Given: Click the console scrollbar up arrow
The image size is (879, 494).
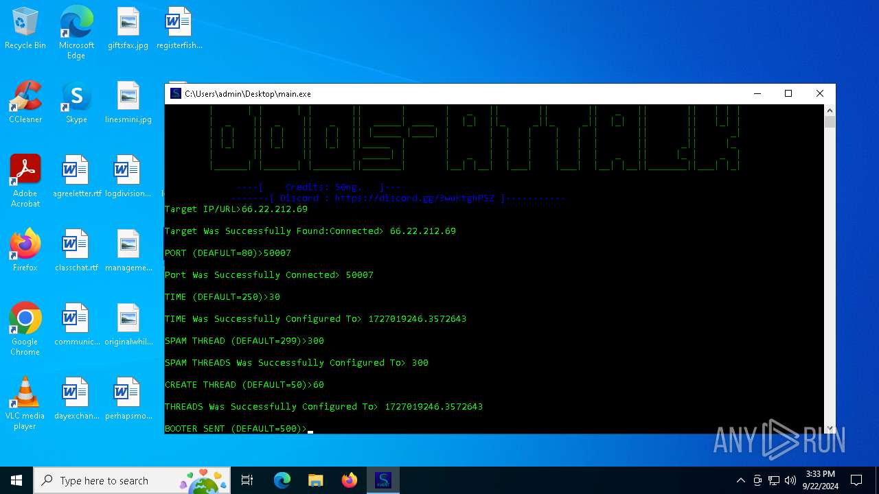Looking at the screenshot, I should pyautogui.click(x=830, y=110).
